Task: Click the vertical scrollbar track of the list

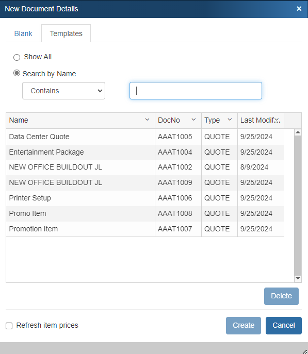Action: (298, 206)
